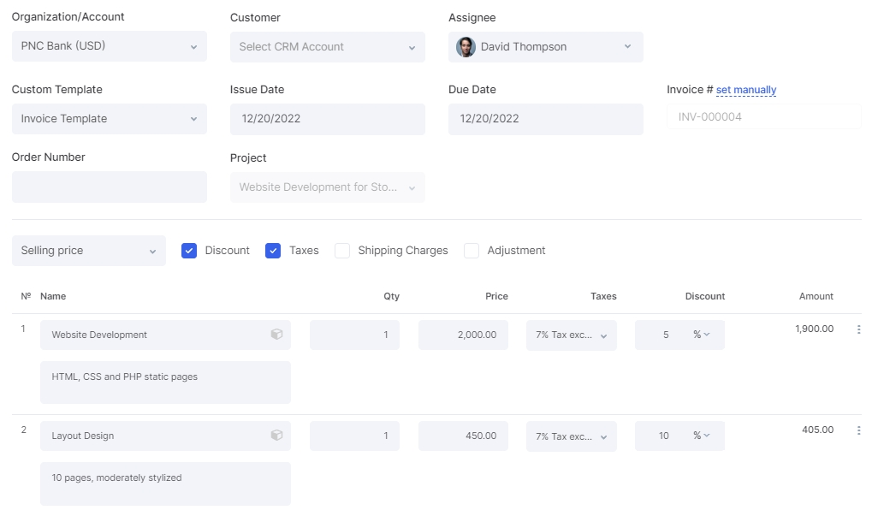Uncheck the Taxes checkbox

273,251
